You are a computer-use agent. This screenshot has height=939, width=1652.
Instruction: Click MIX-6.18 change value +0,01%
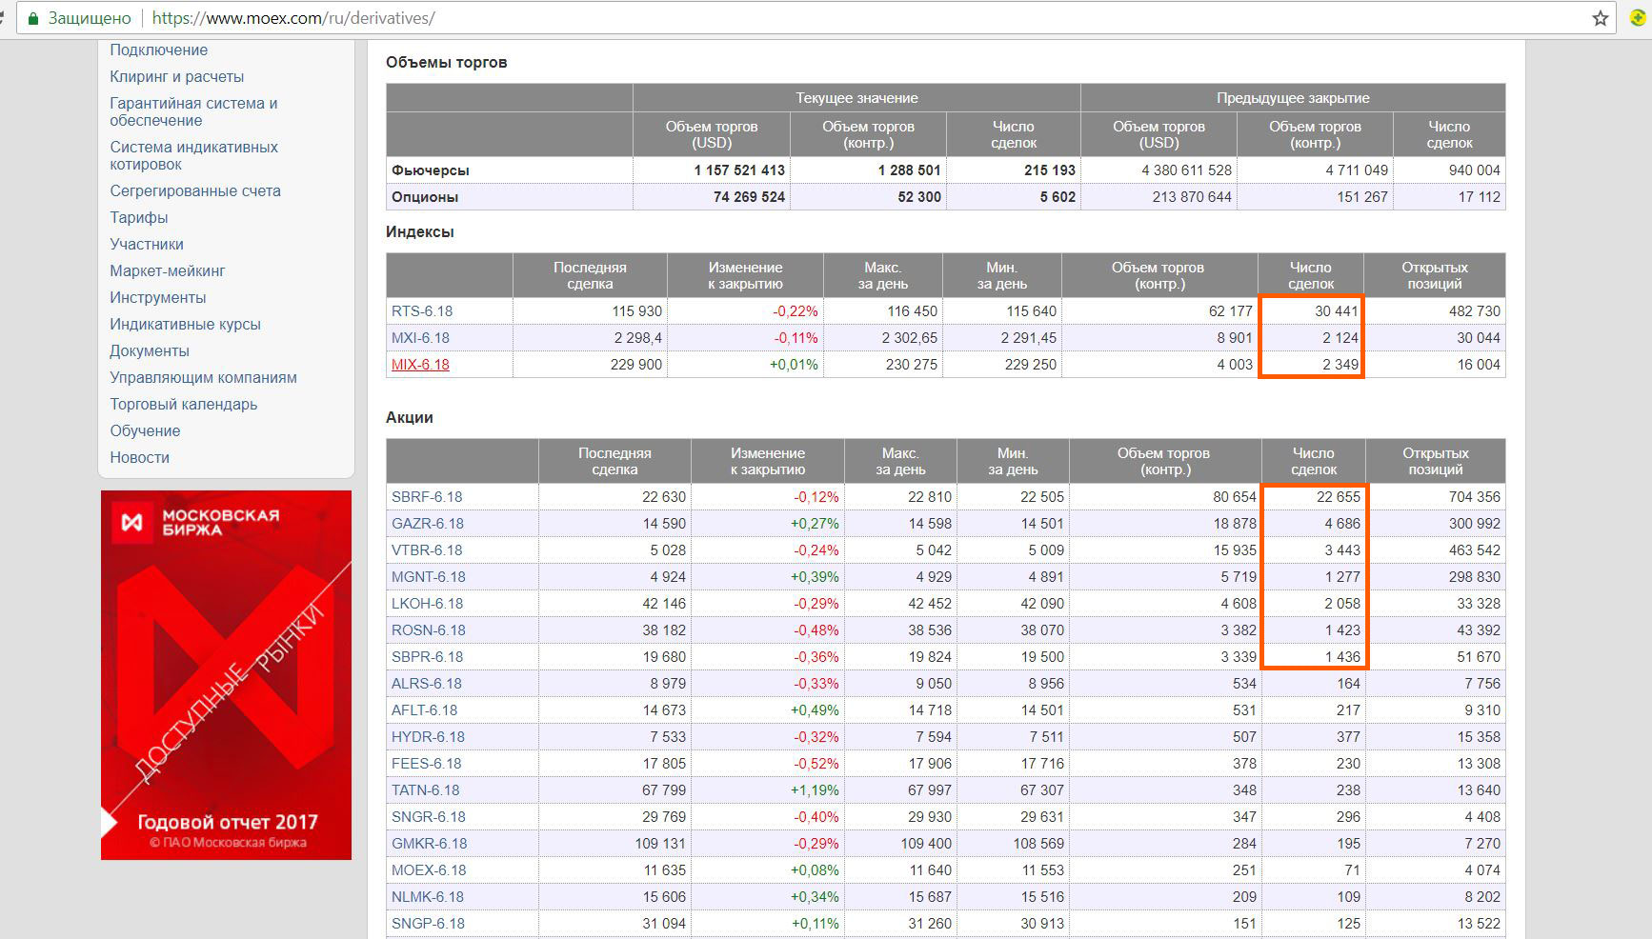click(794, 364)
